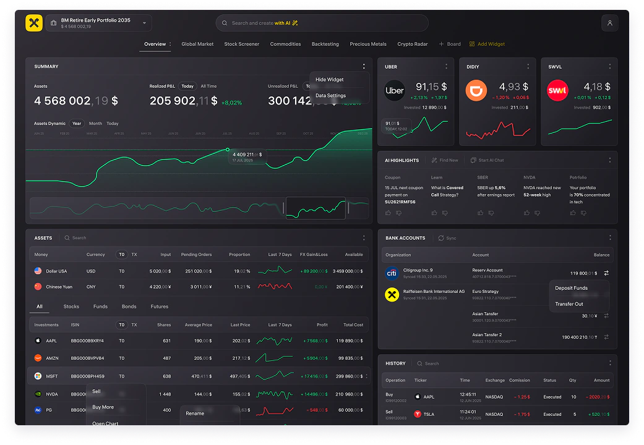Viewport: 644px width, 445px height.
Task: Open the SWVL card options menu
Action: (x=609, y=67)
